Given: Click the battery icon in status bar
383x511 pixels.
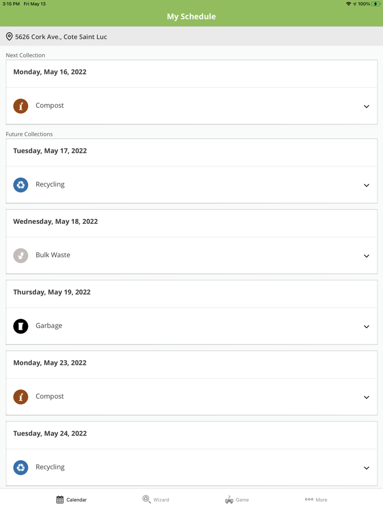Looking at the screenshot, I should (x=376, y=4).
